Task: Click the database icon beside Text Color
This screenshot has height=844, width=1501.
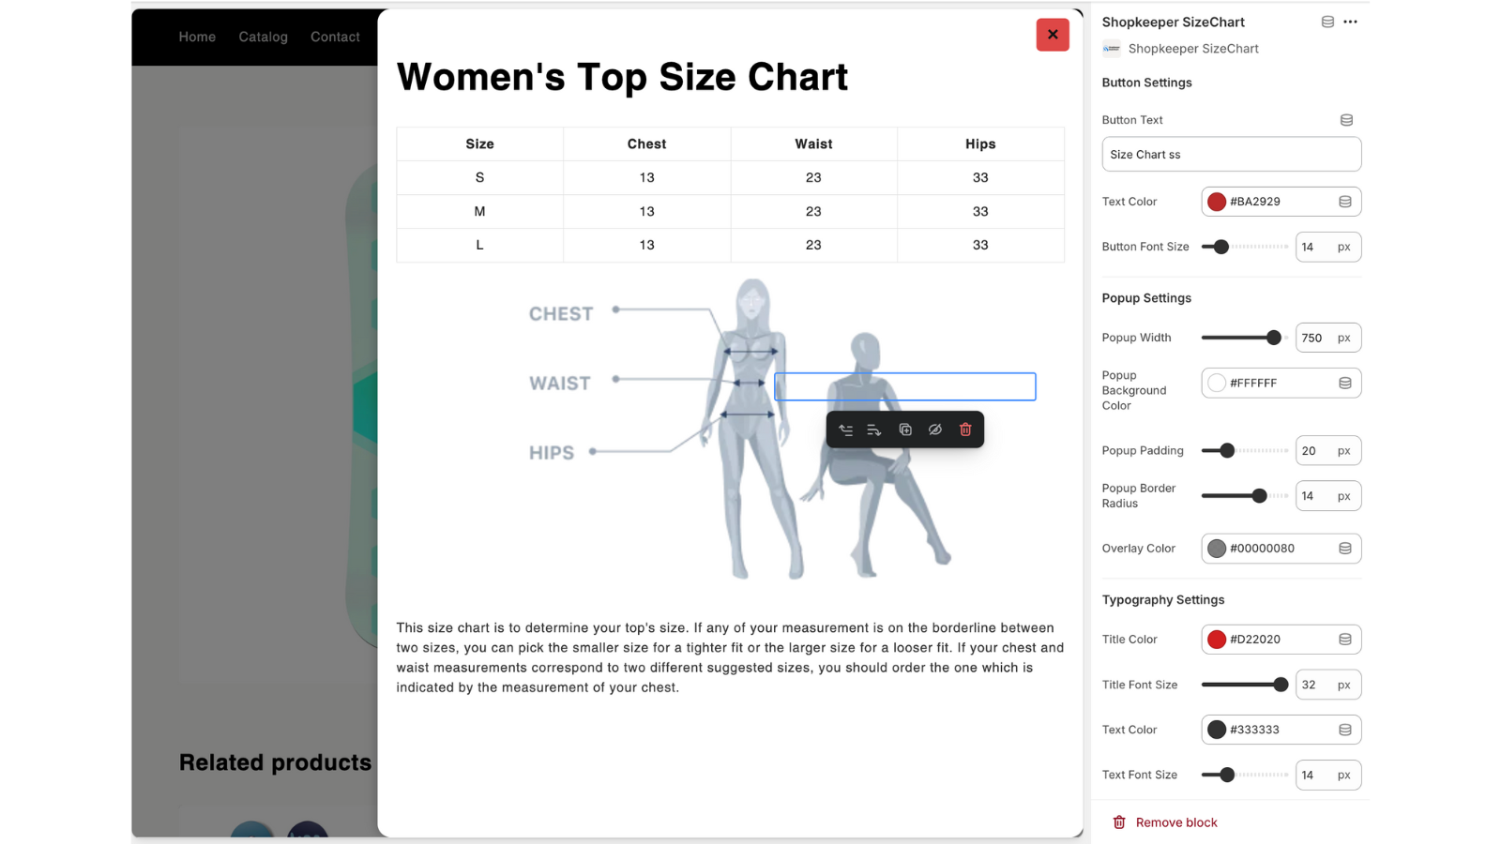Action: 1346,201
